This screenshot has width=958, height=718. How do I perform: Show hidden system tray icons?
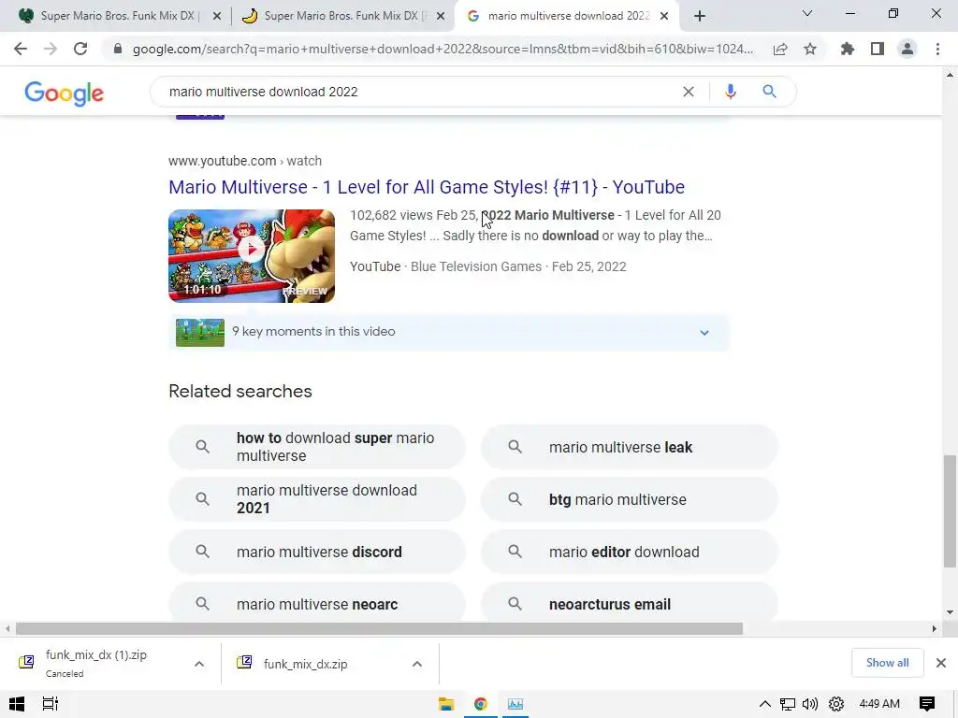click(764, 704)
